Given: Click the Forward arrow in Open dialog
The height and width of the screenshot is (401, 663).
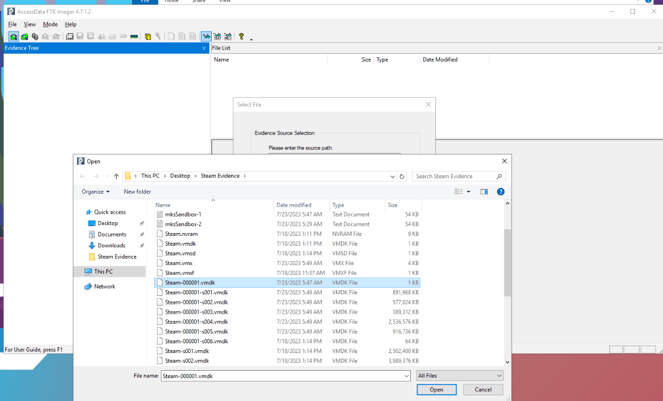Looking at the screenshot, I should tap(96, 176).
